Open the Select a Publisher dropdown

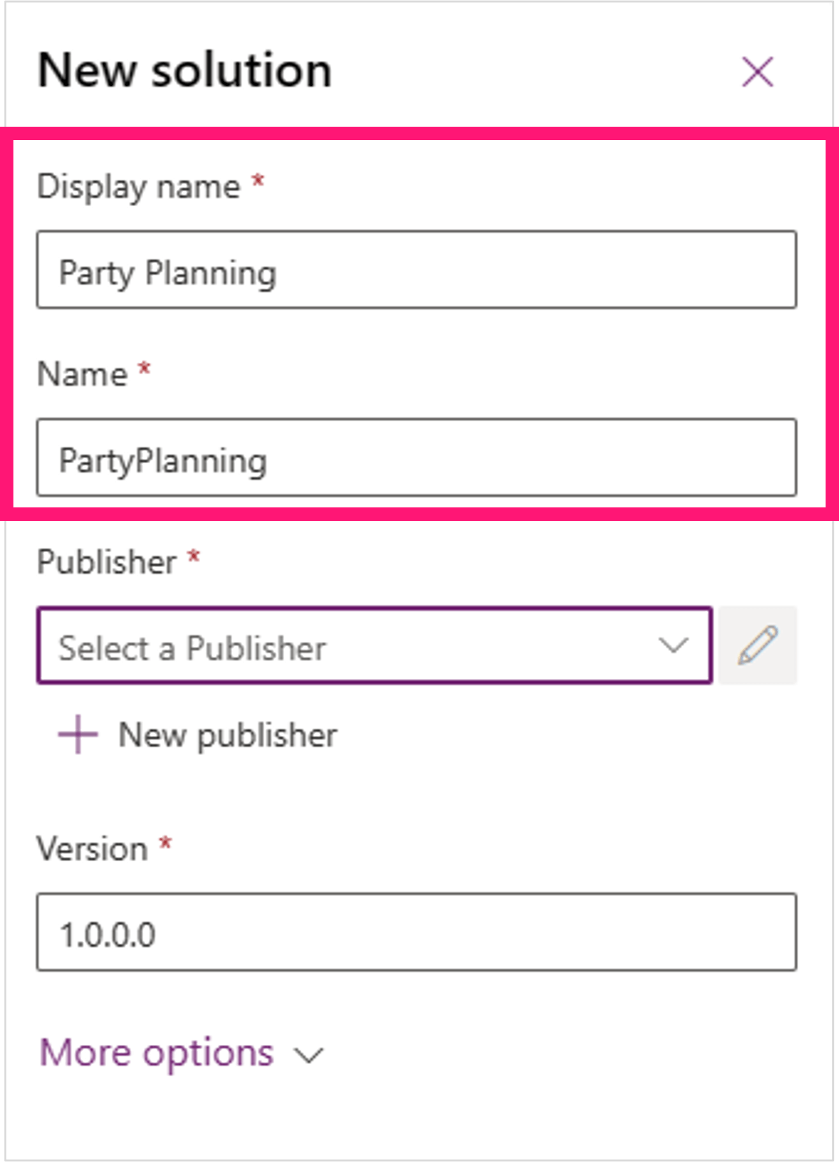(374, 645)
